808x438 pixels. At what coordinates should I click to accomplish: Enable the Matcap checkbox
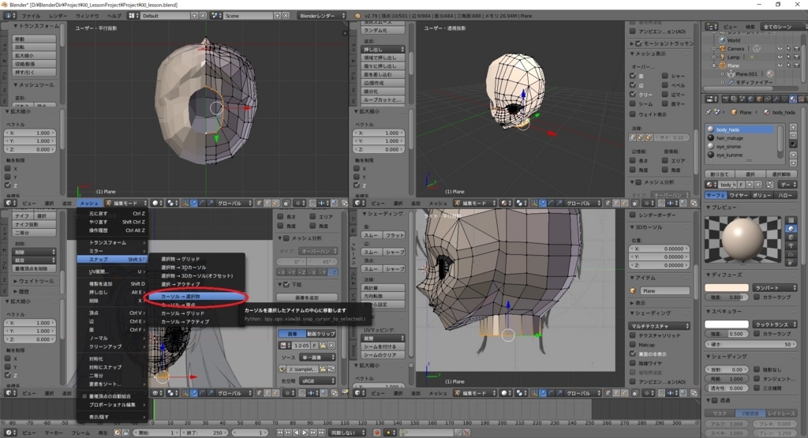[633, 345]
